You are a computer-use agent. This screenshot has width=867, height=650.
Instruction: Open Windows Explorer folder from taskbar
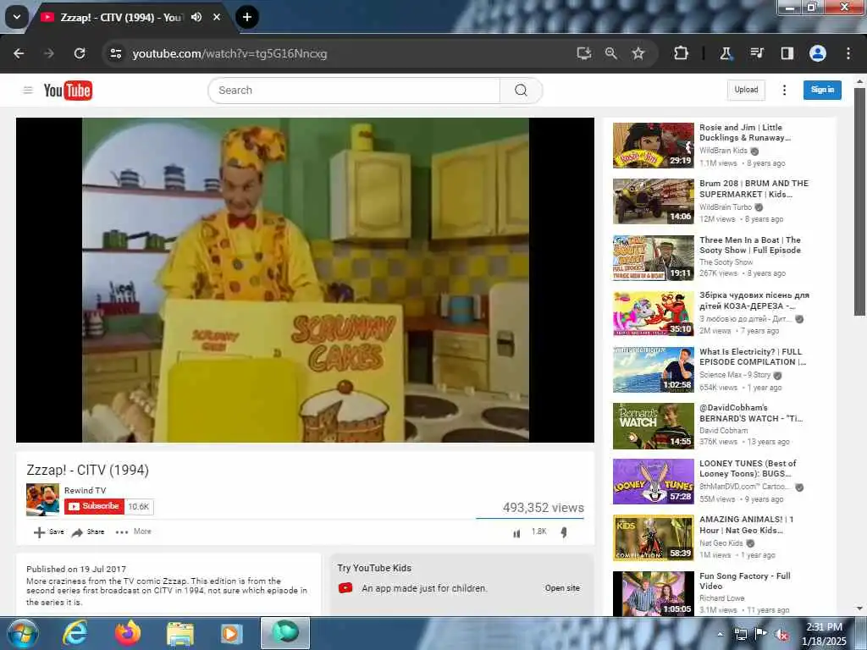[180, 633]
